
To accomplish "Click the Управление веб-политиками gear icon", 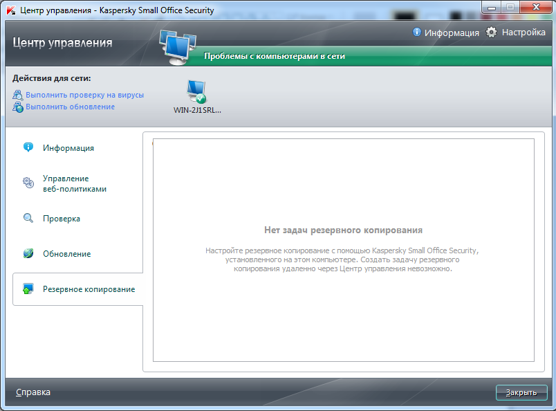I will pos(28,183).
